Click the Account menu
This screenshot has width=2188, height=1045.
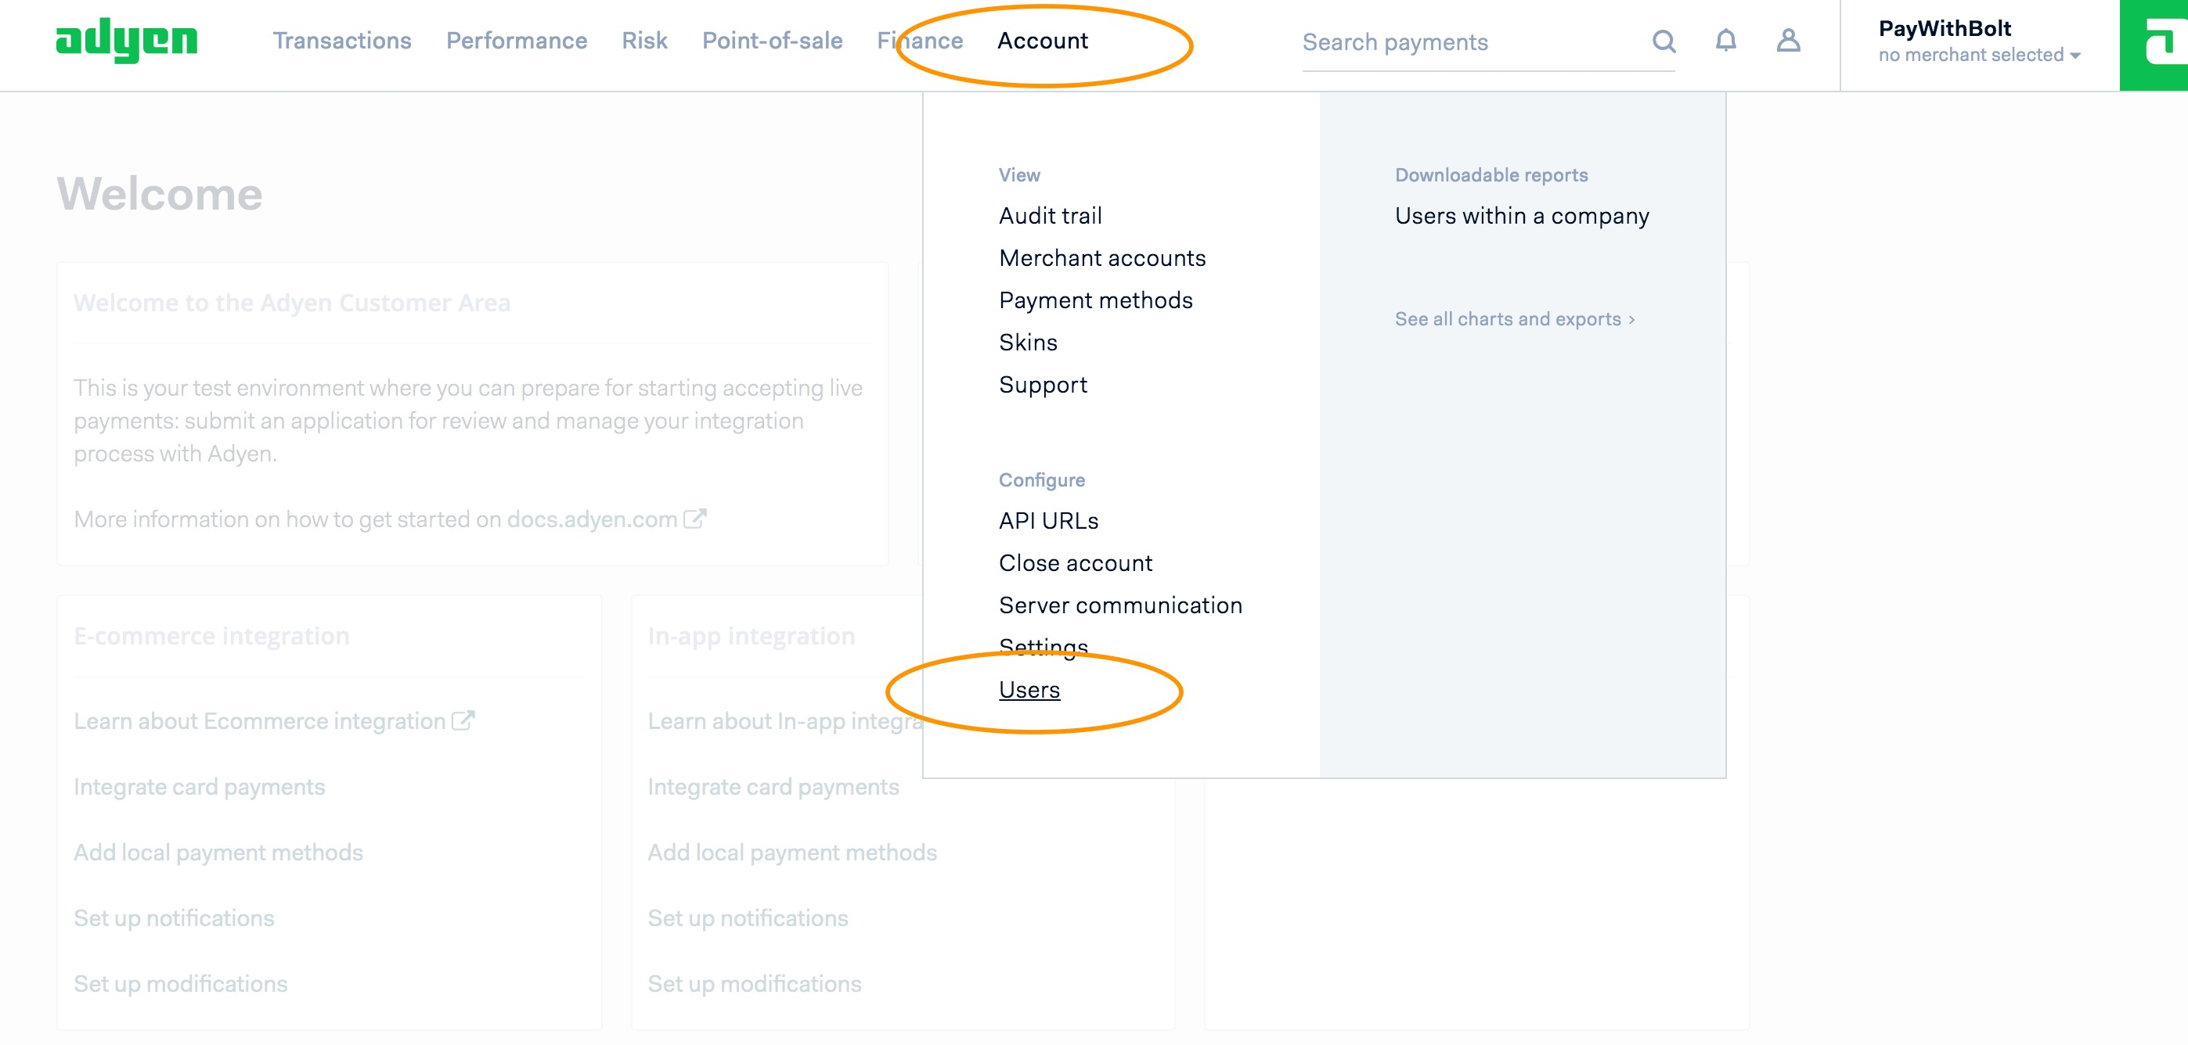1042,41
